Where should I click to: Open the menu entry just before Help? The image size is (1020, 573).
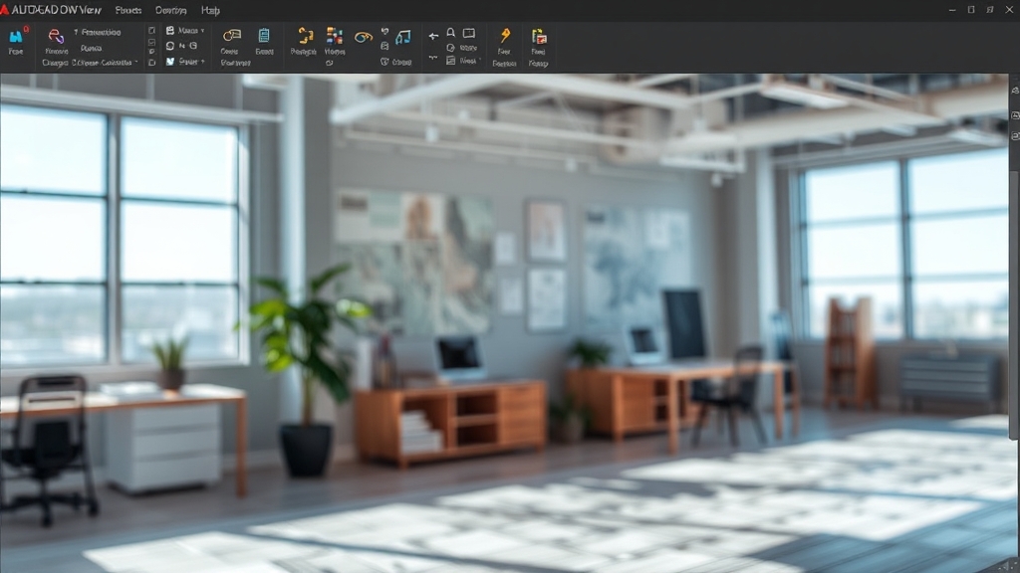click(x=171, y=10)
